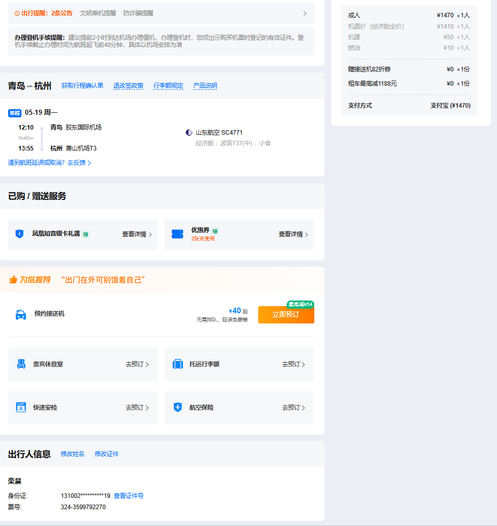This screenshot has width=497, height=526.
Task: Open the 行李额规定 link
Action: (x=168, y=86)
